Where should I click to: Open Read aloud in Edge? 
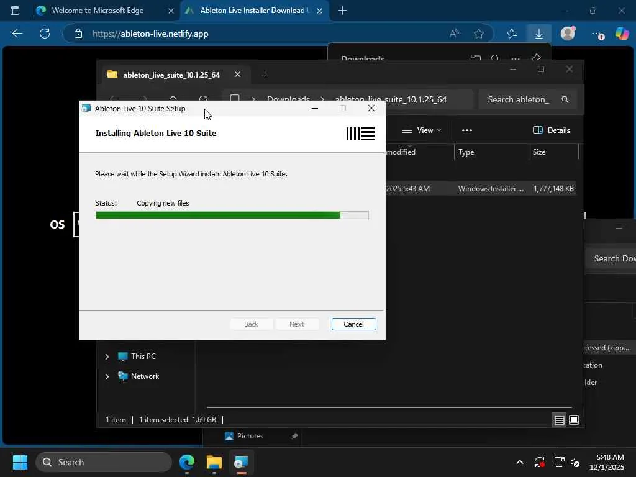coord(454,34)
